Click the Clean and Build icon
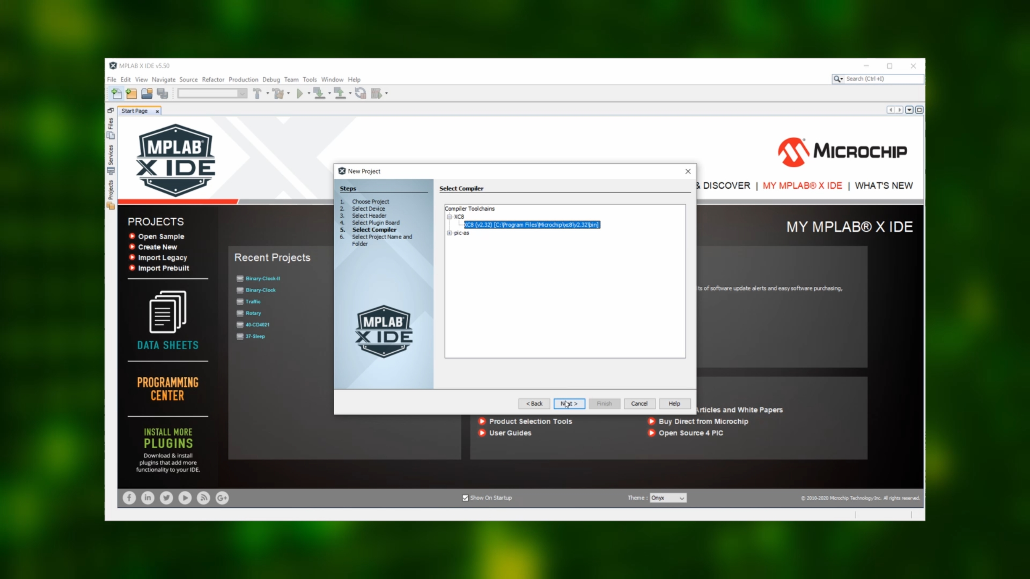 [278, 94]
